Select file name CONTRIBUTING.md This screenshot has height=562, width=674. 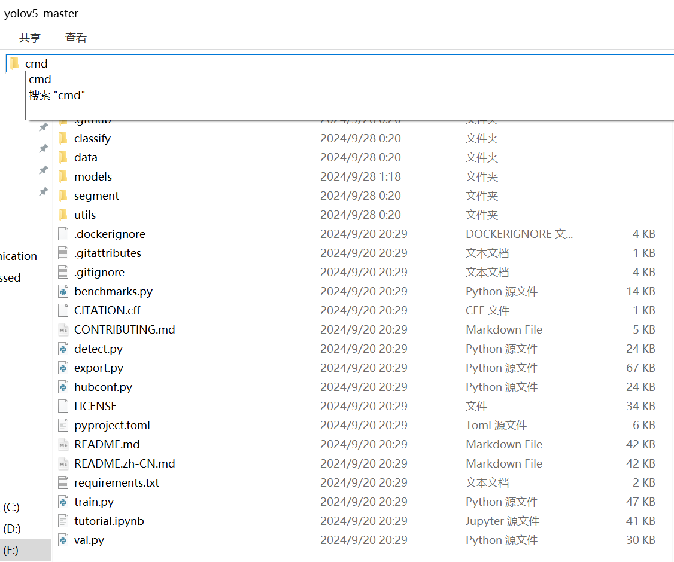tap(125, 330)
